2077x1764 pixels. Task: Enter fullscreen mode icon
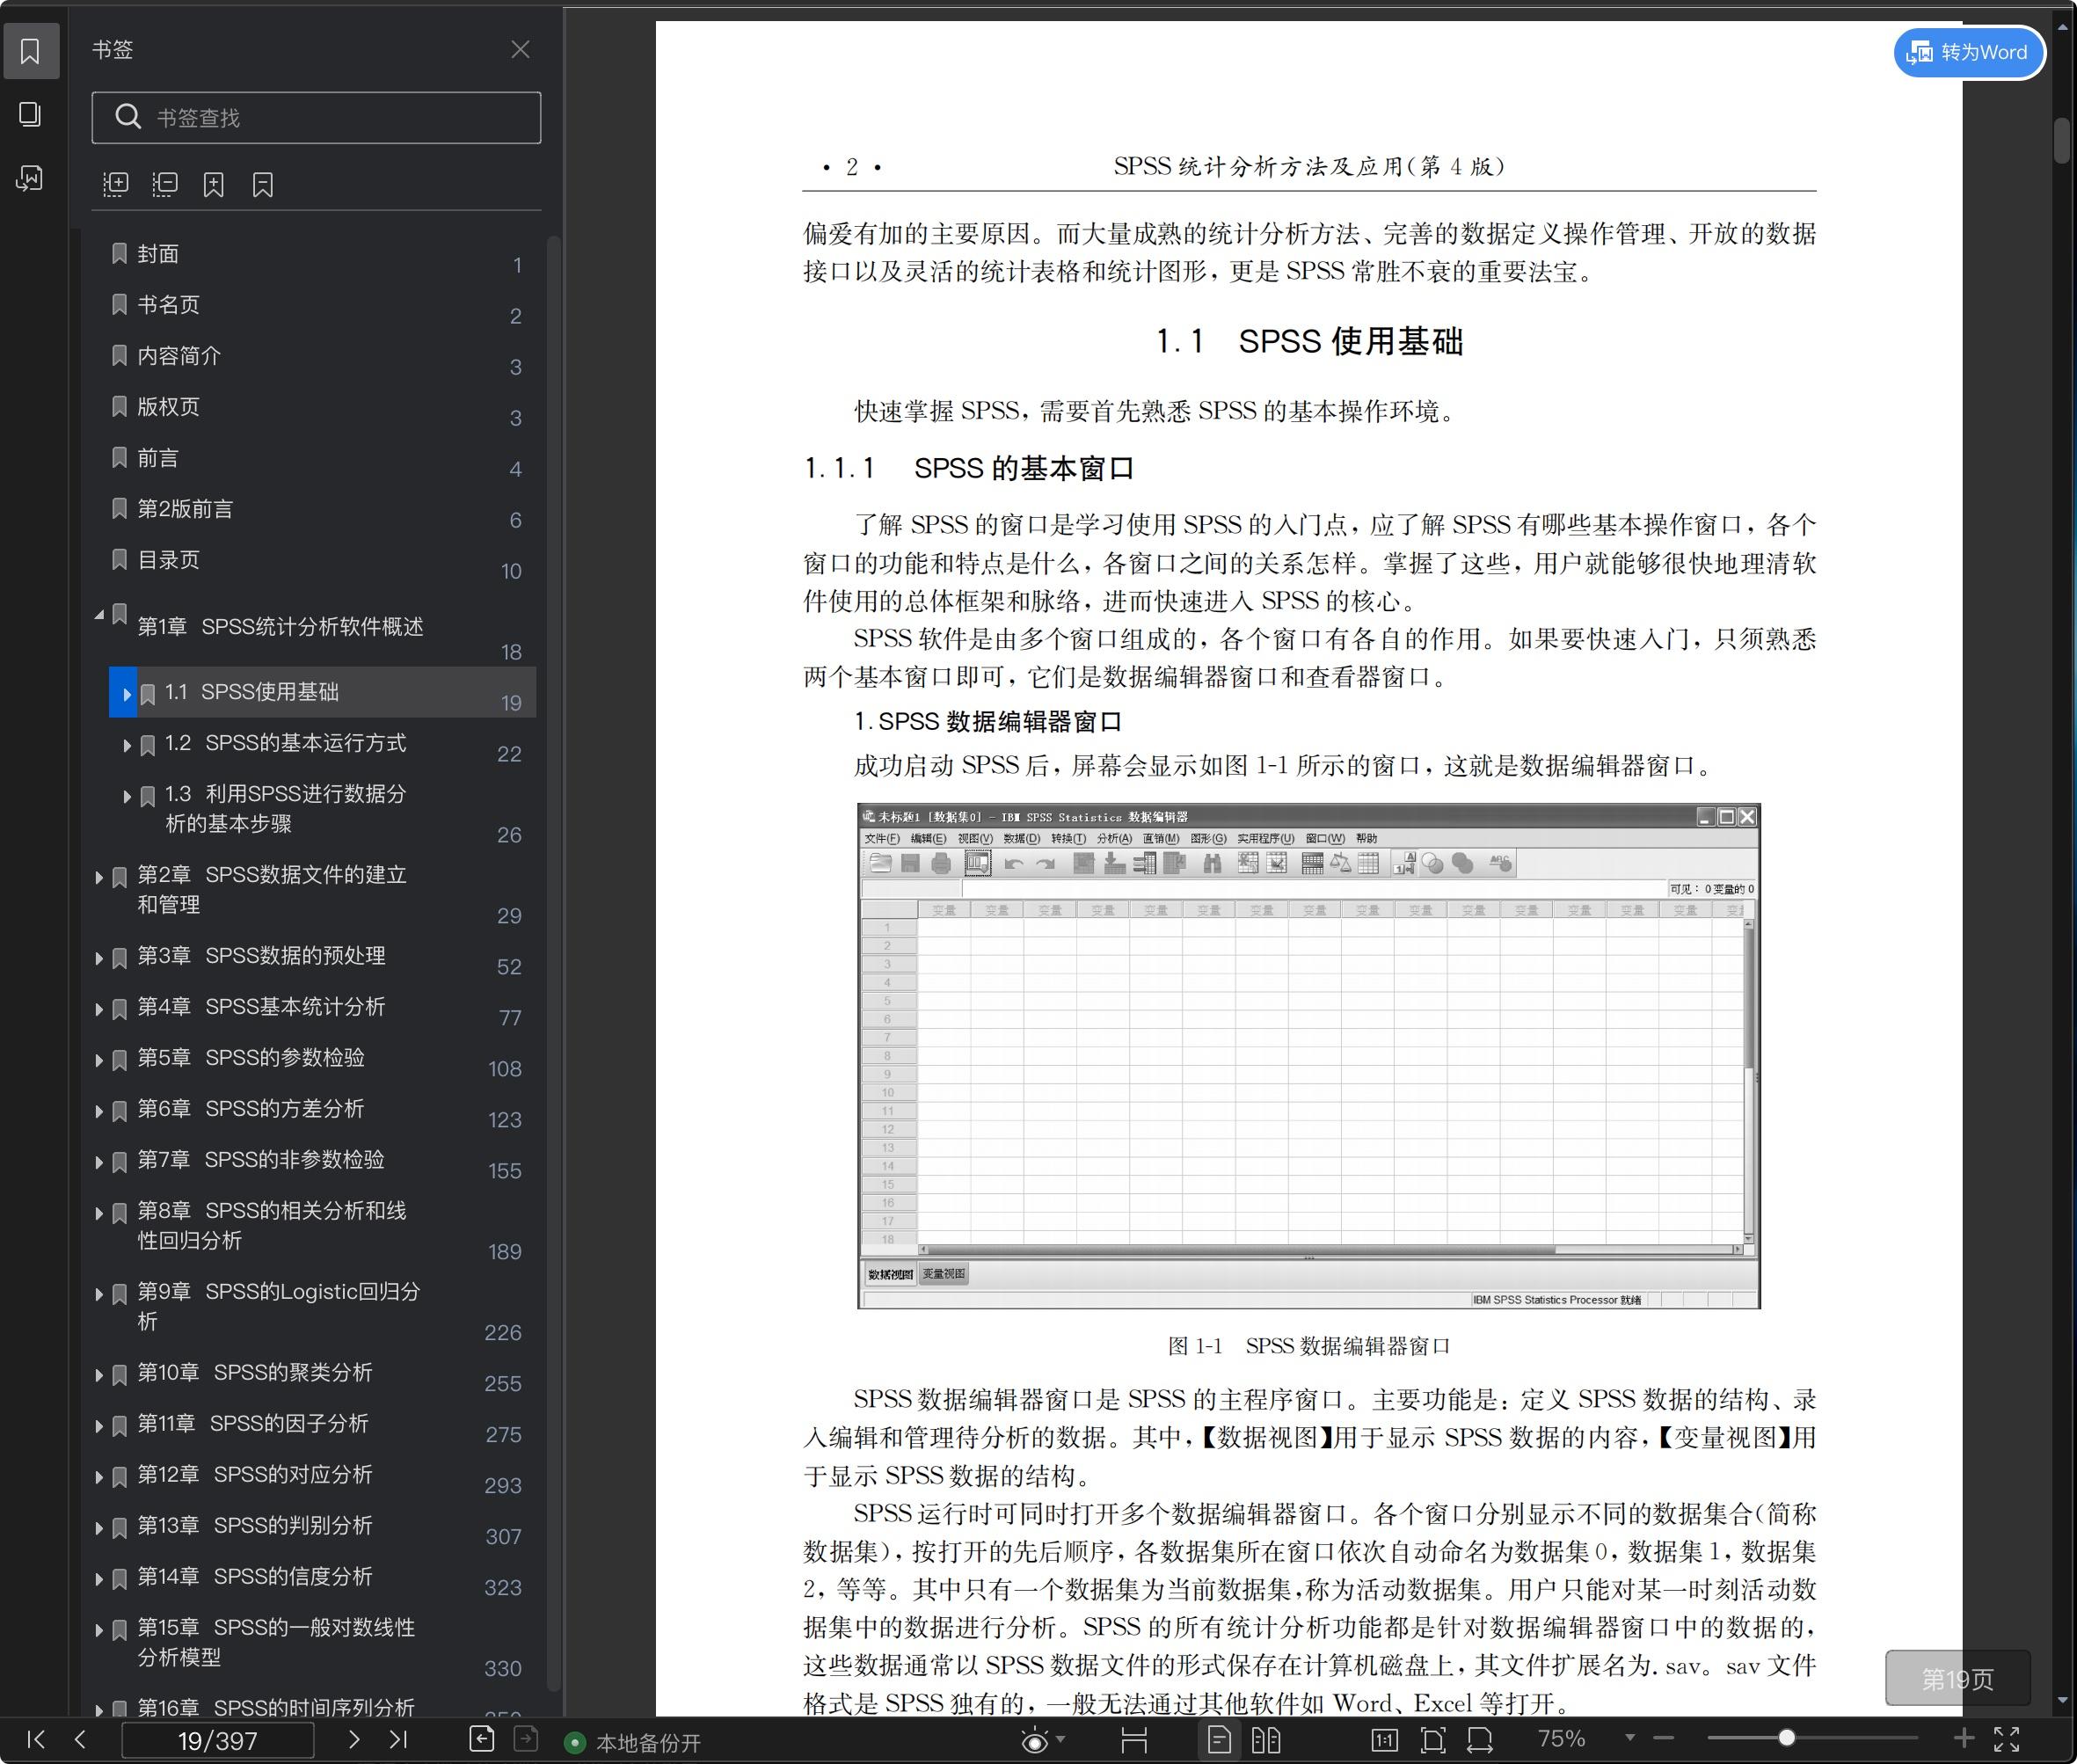coord(2007,1740)
